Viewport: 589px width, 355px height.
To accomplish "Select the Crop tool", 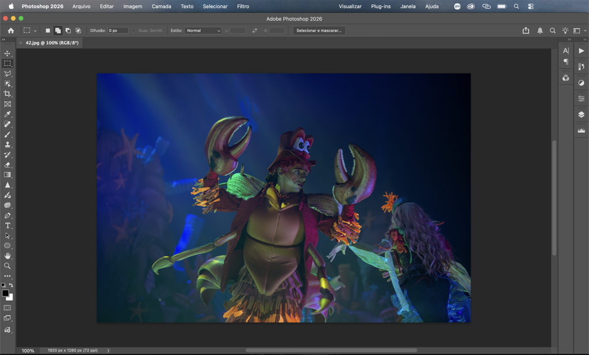I will point(7,94).
